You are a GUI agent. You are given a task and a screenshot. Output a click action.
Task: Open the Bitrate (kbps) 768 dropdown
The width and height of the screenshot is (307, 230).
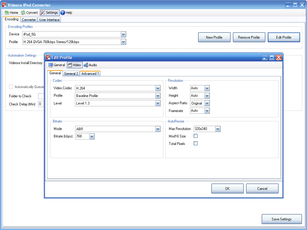[92, 136]
